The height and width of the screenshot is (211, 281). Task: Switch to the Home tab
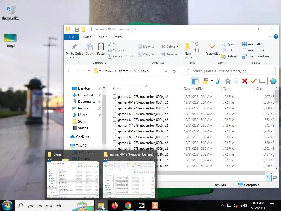tap(87, 37)
